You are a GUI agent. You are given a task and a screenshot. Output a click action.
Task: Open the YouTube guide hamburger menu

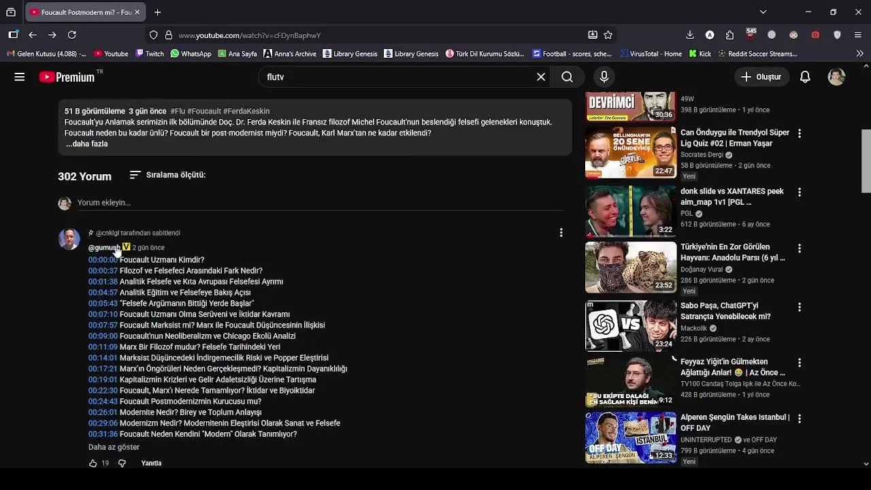click(x=19, y=77)
